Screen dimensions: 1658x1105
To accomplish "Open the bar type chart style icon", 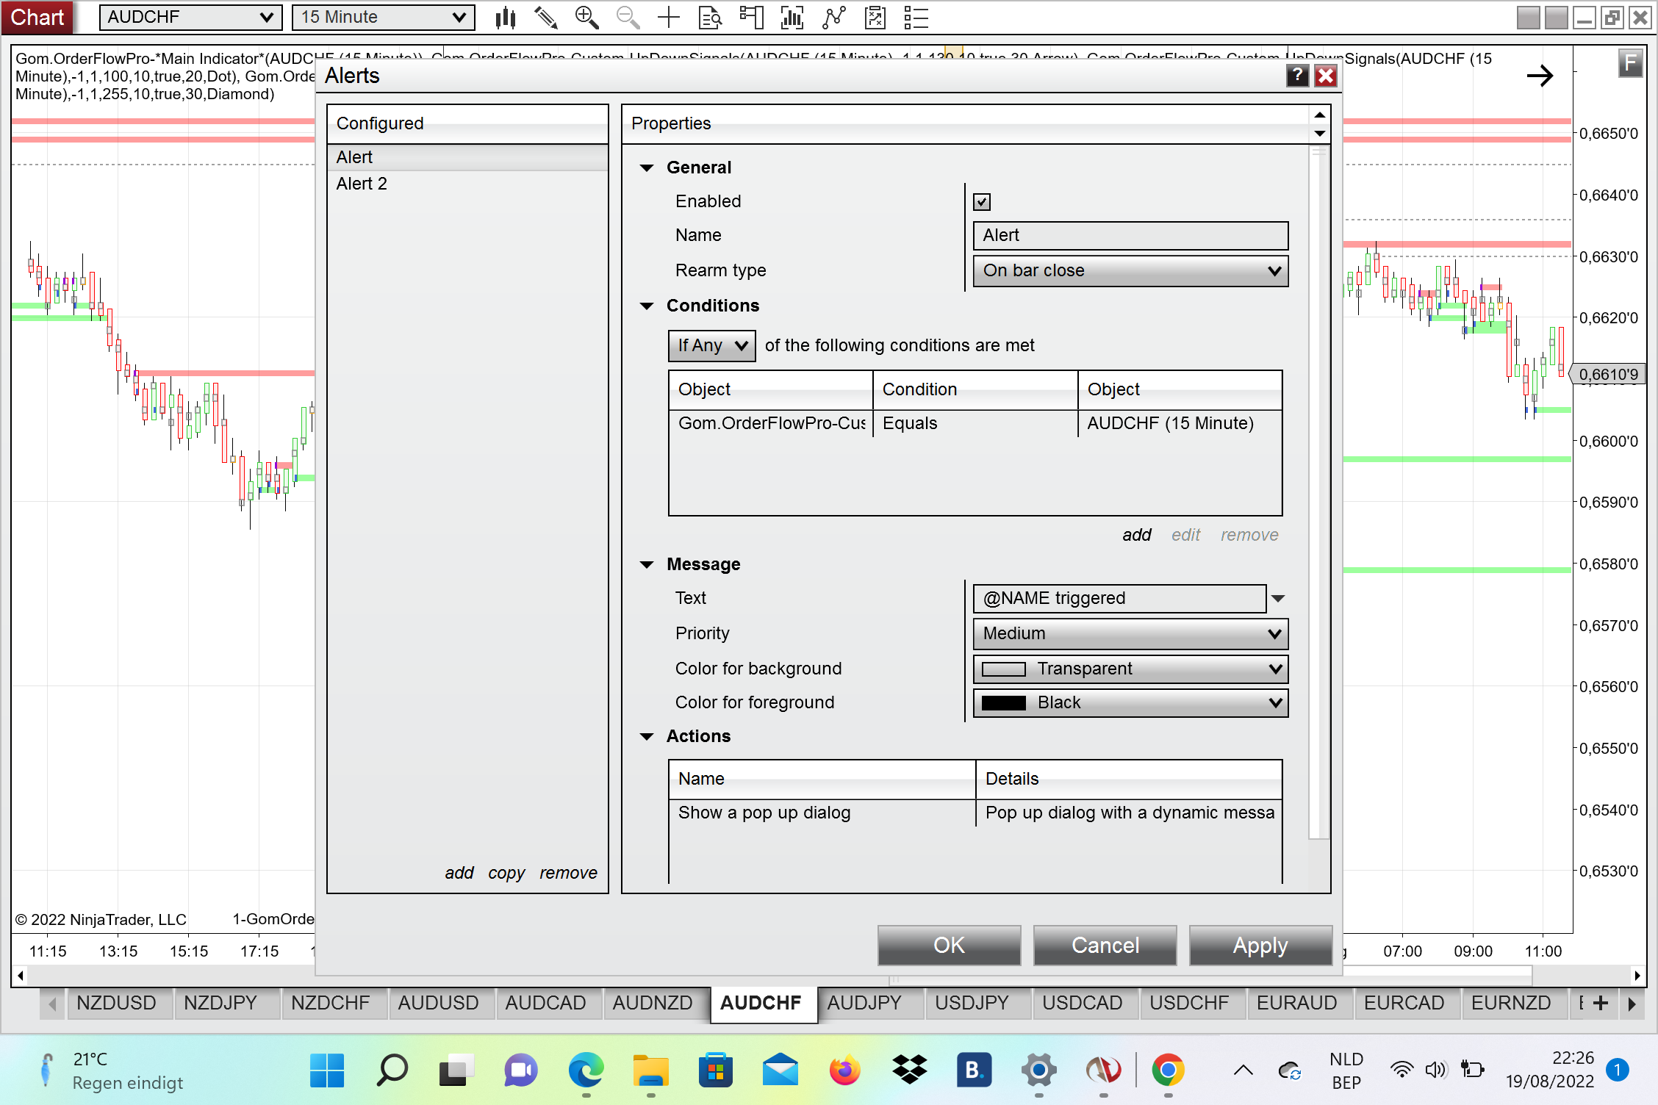I will [506, 18].
